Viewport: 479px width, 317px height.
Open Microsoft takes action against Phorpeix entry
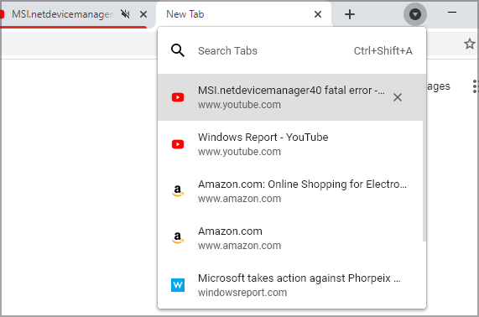(290, 285)
